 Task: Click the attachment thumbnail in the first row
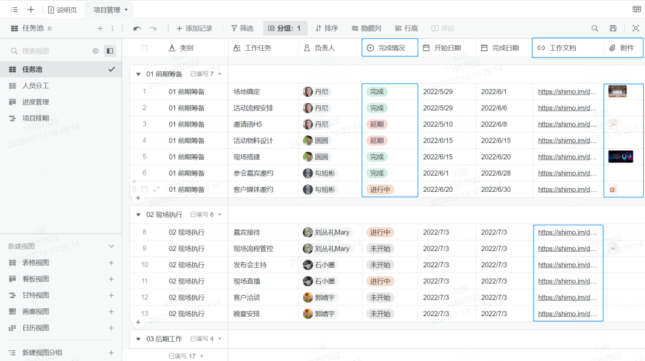click(618, 91)
